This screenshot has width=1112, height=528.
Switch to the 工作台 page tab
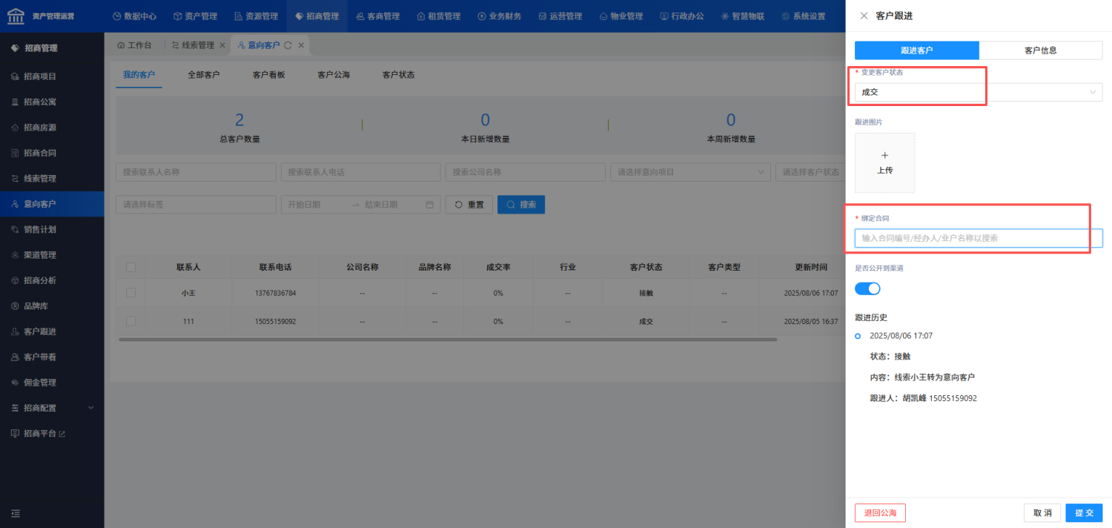coord(134,45)
